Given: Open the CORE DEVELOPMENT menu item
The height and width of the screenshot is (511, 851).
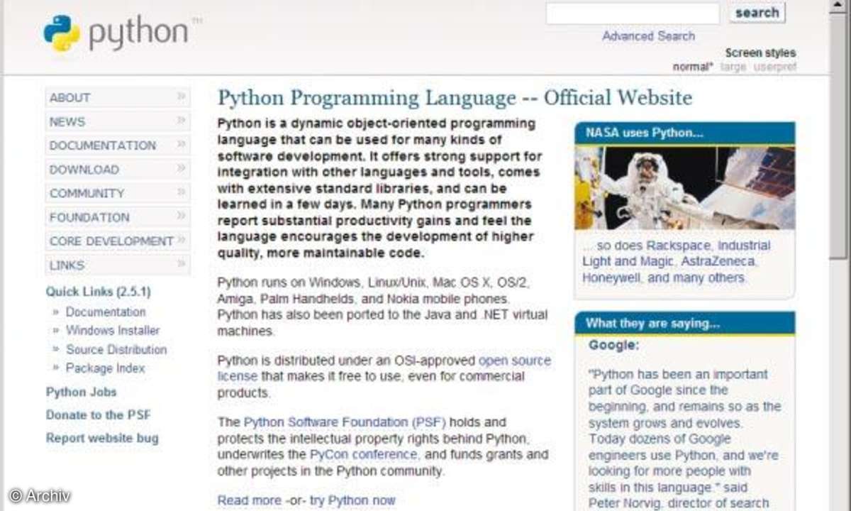Looking at the screenshot, I should 118,241.
